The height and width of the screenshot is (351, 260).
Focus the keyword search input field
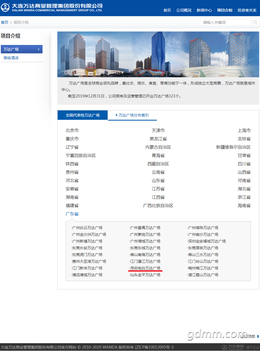(226, 22)
